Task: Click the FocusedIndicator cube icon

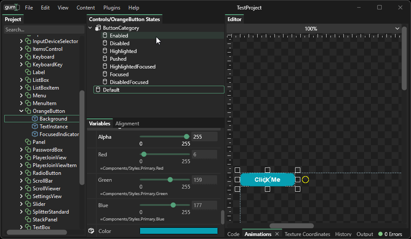Action: [x=35, y=134]
